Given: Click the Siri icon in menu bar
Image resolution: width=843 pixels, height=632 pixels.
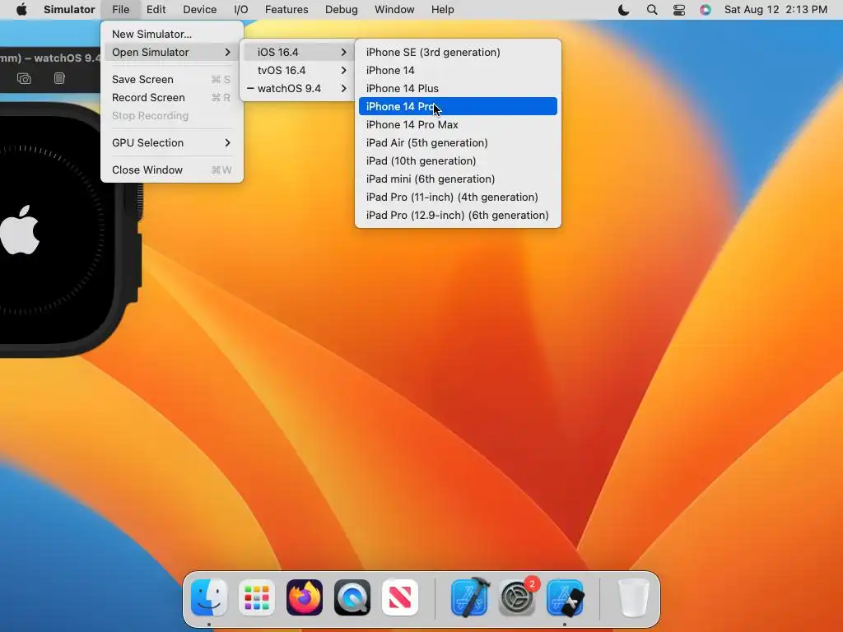Looking at the screenshot, I should click(x=706, y=10).
